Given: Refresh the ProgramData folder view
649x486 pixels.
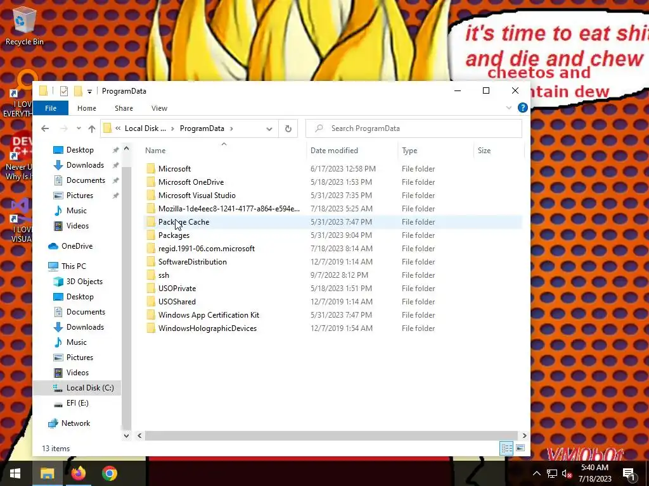Looking at the screenshot, I should tap(288, 128).
